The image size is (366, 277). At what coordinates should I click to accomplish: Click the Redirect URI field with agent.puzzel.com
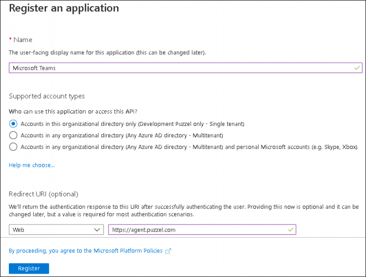point(196,229)
